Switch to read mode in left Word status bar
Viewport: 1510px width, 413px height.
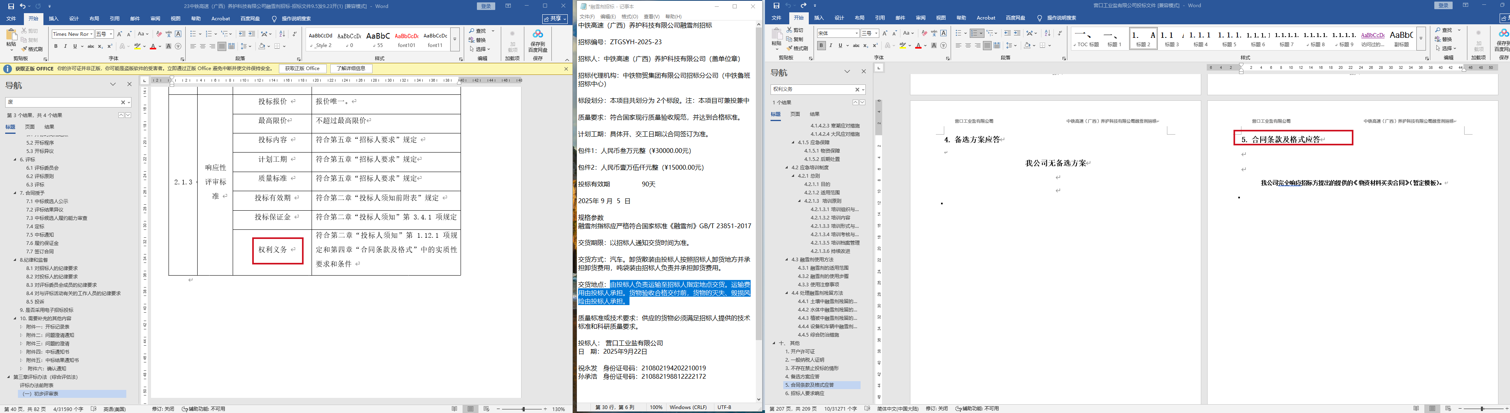tap(454, 409)
